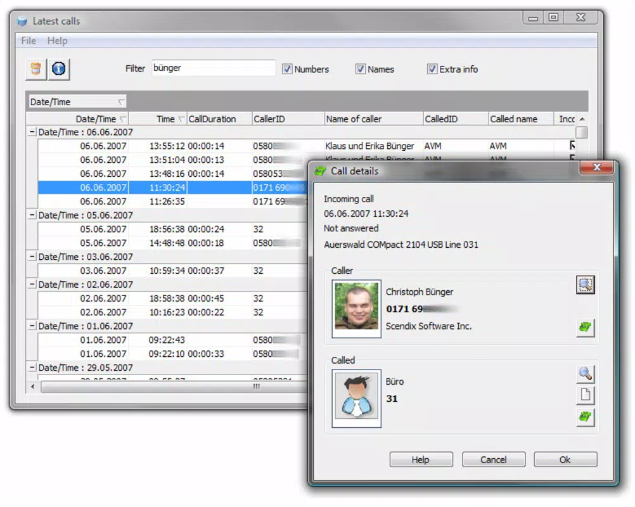Image resolution: width=635 pixels, height=507 pixels.
Task: Open Christoph Bünger's caller photo
Action: (356, 309)
